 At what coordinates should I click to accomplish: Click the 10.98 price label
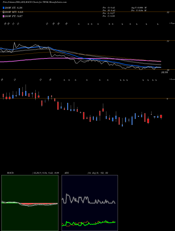tap(165, 72)
